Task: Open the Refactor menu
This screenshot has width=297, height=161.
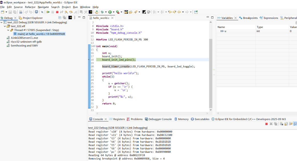Action: tap(30, 7)
